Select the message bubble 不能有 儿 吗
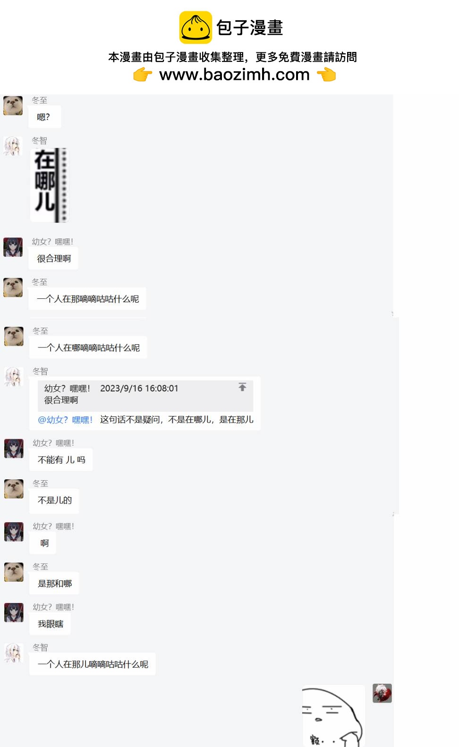 61,459
